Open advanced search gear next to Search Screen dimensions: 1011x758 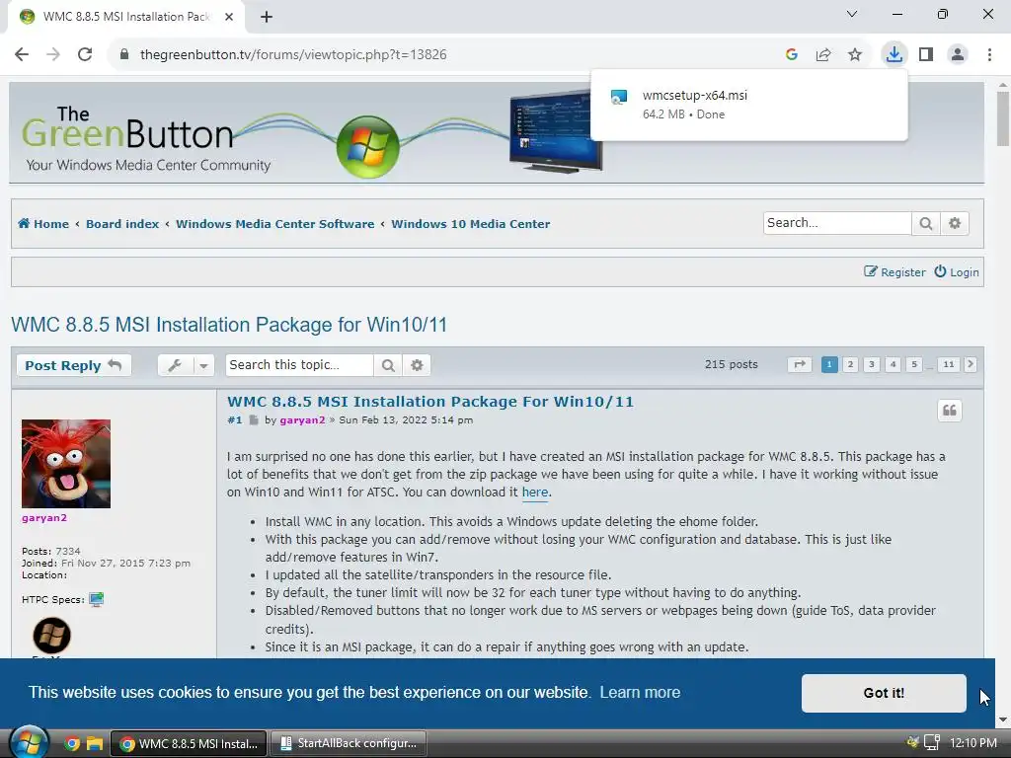click(x=955, y=224)
